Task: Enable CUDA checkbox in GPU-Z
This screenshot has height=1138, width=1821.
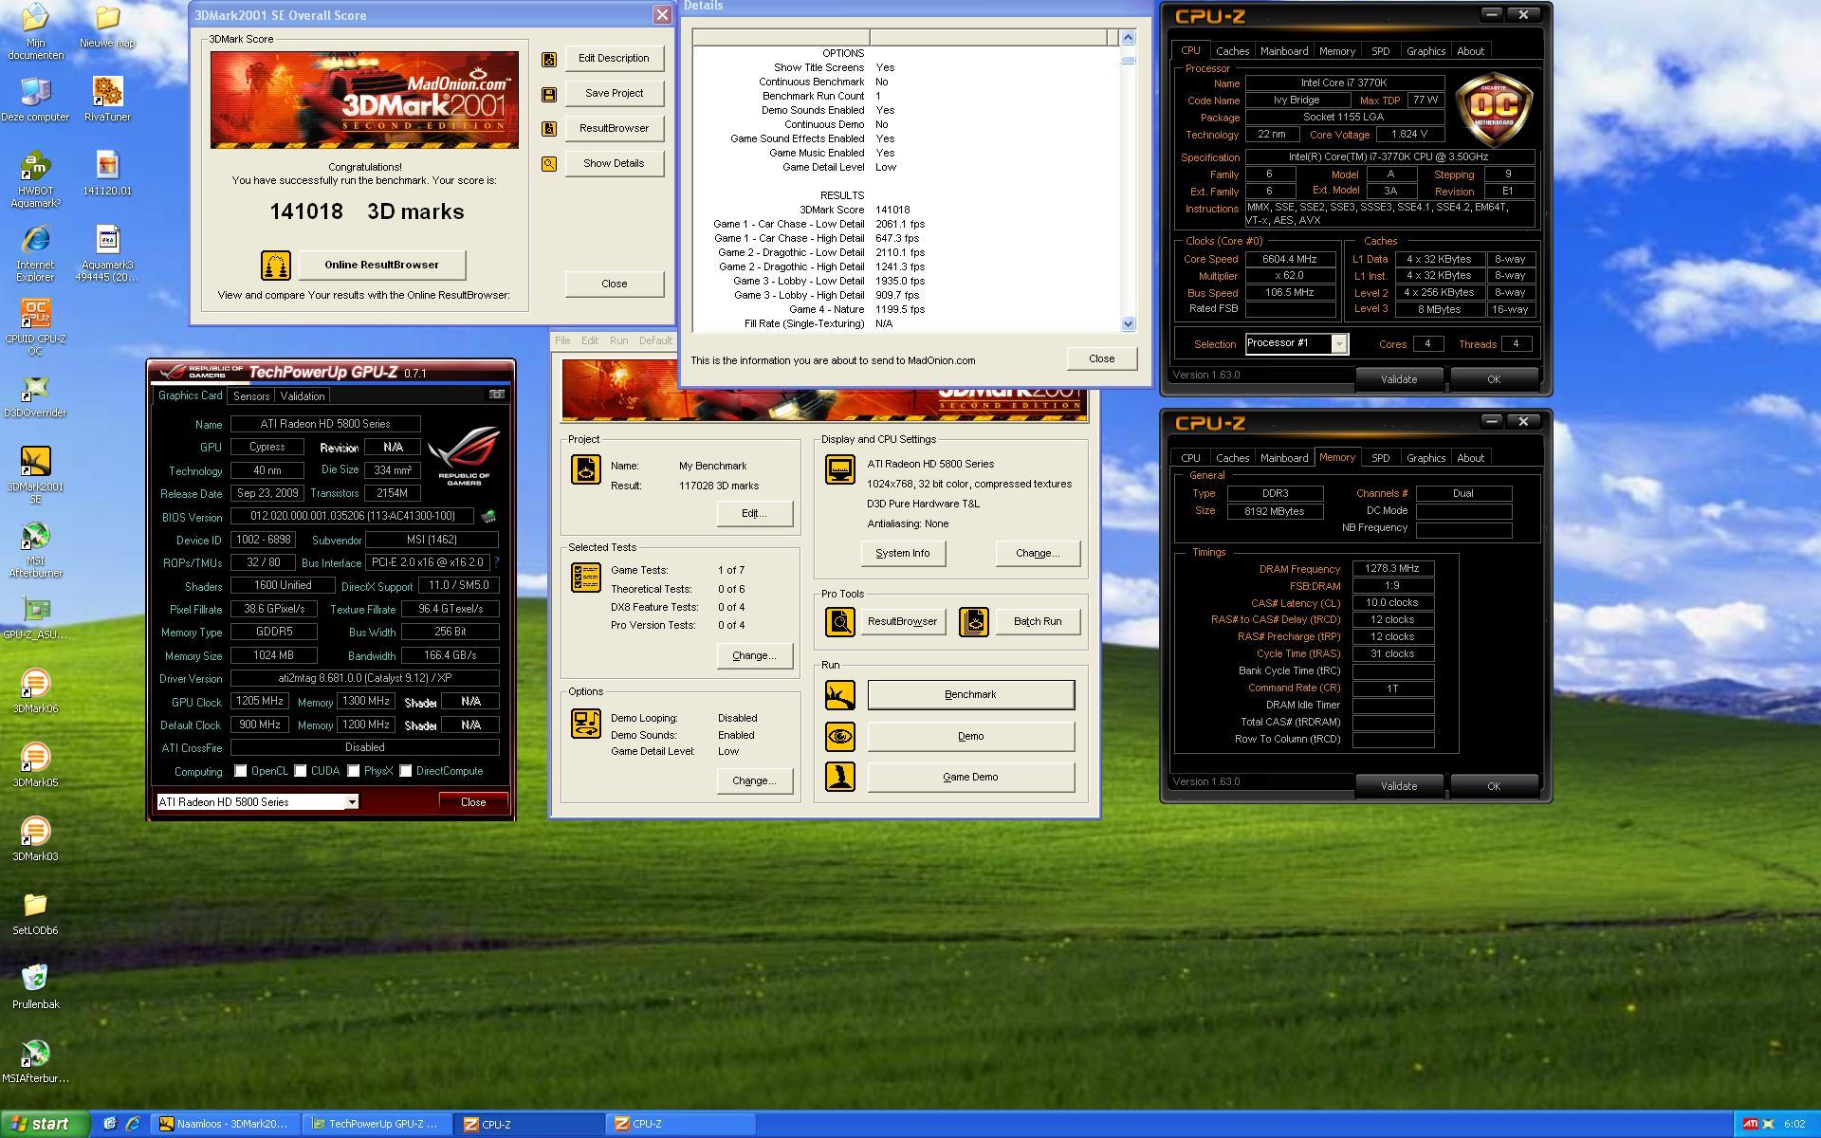Action: pyautogui.click(x=301, y=771)
